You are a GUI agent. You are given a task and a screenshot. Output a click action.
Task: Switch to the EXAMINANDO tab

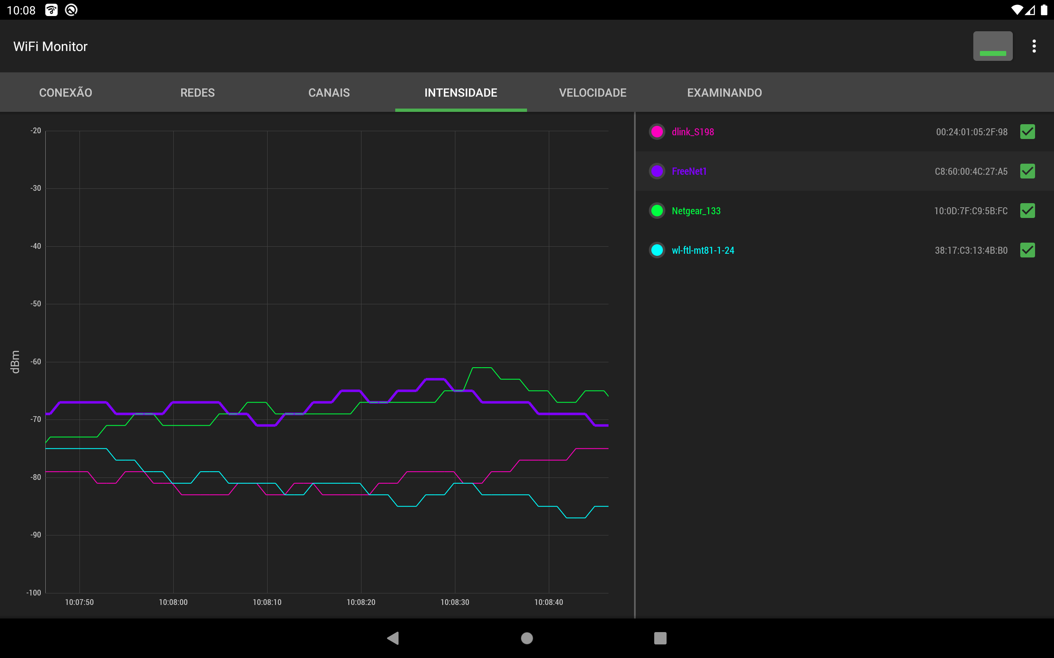[724, 92]
